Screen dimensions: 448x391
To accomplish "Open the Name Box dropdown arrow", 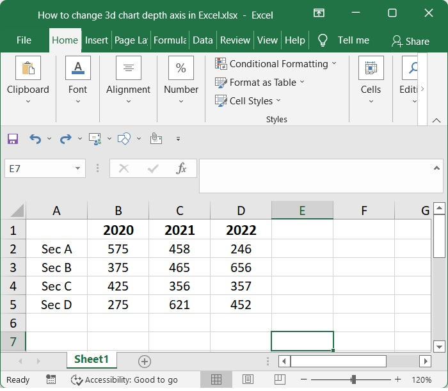I will click(78, 168).
